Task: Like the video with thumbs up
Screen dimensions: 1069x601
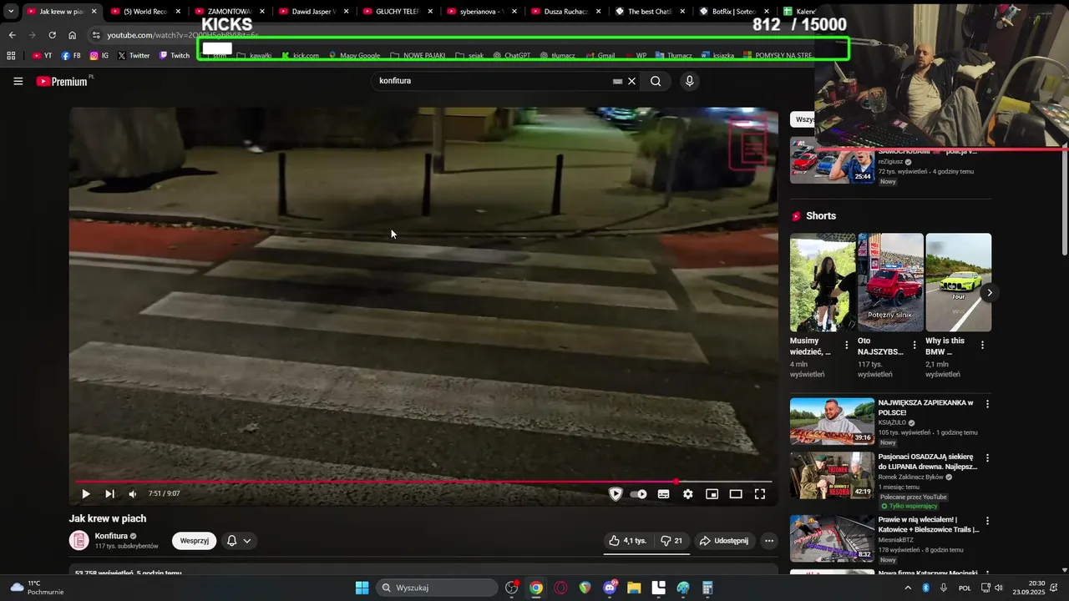Action: (x=627, y=541)
